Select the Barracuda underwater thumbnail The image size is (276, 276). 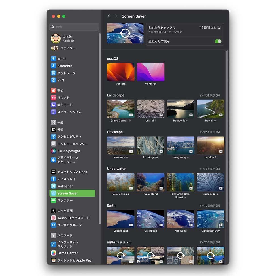click(x=211, y=182)
